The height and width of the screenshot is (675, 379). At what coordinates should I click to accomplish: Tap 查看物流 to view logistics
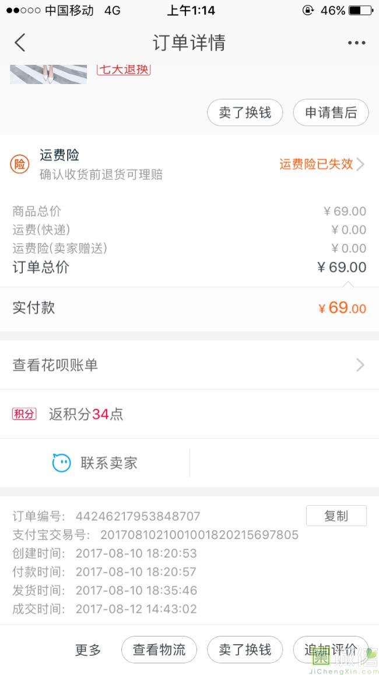pos(159,650)
